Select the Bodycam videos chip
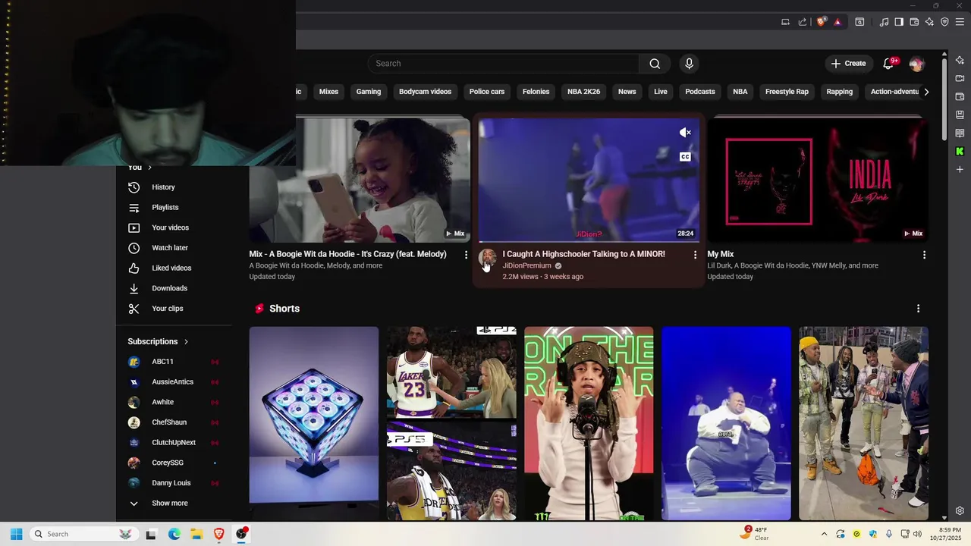Screen dimensions: 971x546 click(425, 92)
